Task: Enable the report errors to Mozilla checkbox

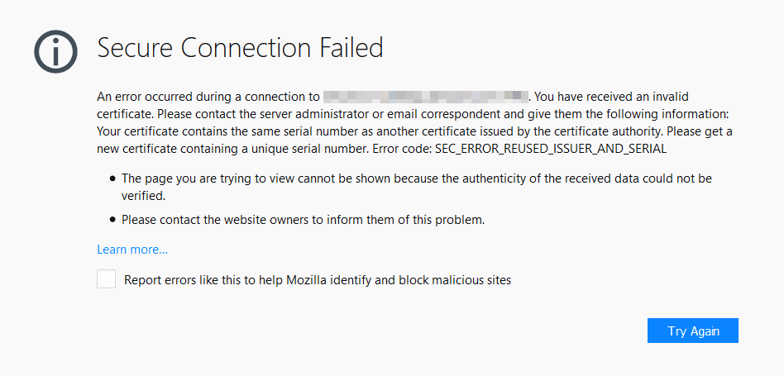Action: pos(106,279)
